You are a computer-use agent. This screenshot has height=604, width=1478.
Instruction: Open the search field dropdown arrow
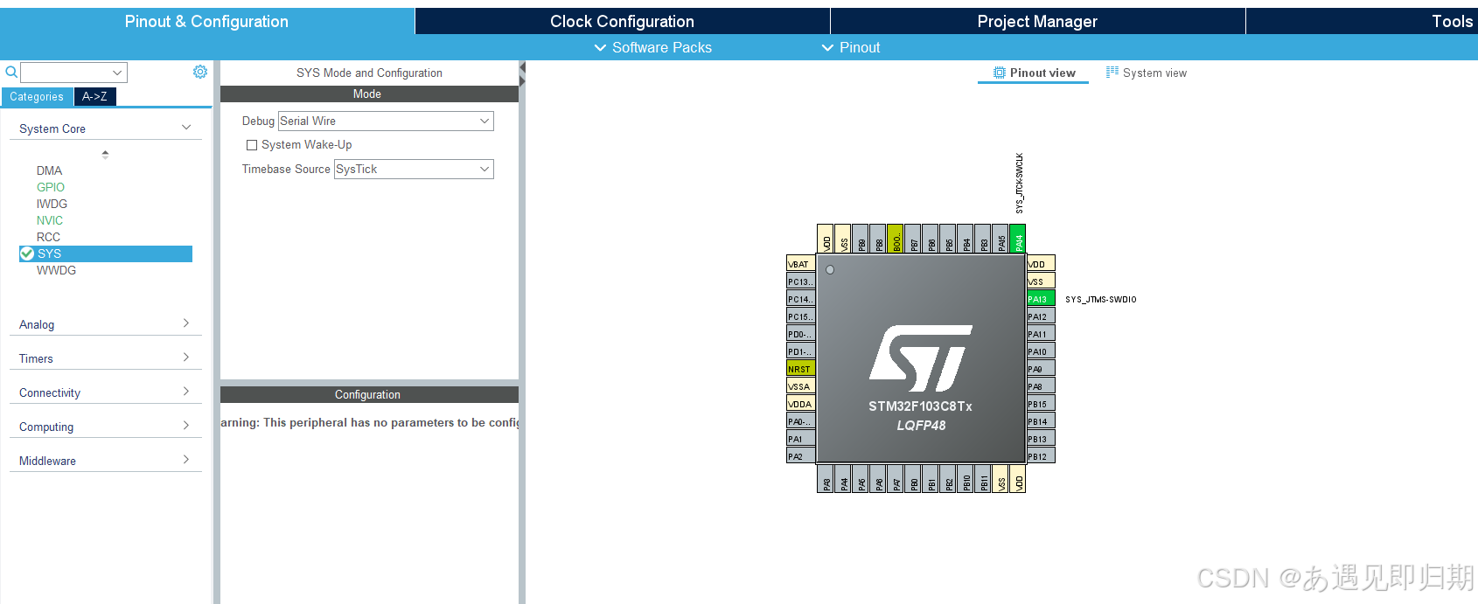pyautogui.click(x=117, y=73)
